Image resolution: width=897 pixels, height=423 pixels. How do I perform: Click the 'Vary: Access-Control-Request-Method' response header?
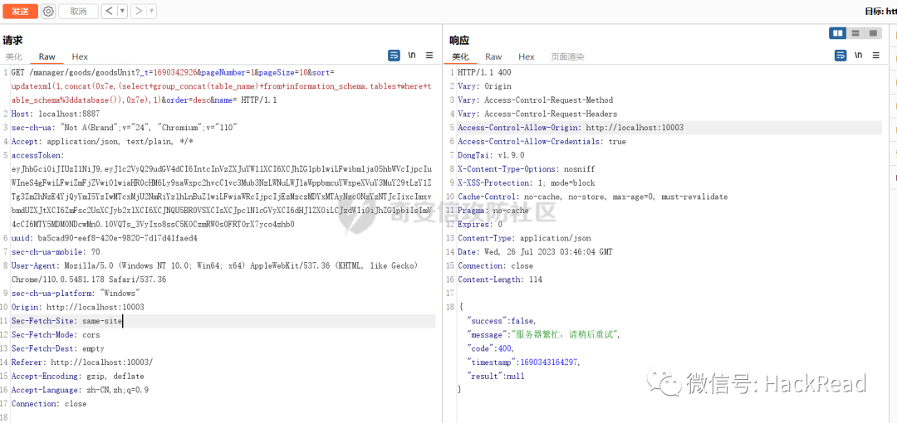[x=536, y=100]
